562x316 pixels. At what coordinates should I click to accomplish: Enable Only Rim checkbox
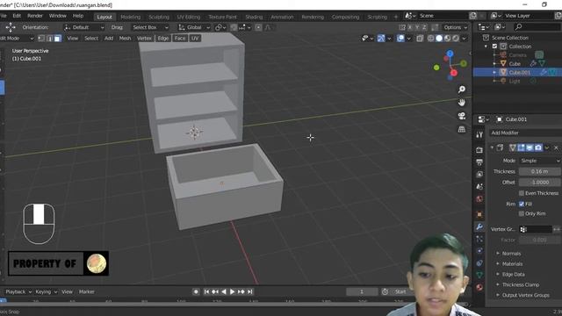522,213
